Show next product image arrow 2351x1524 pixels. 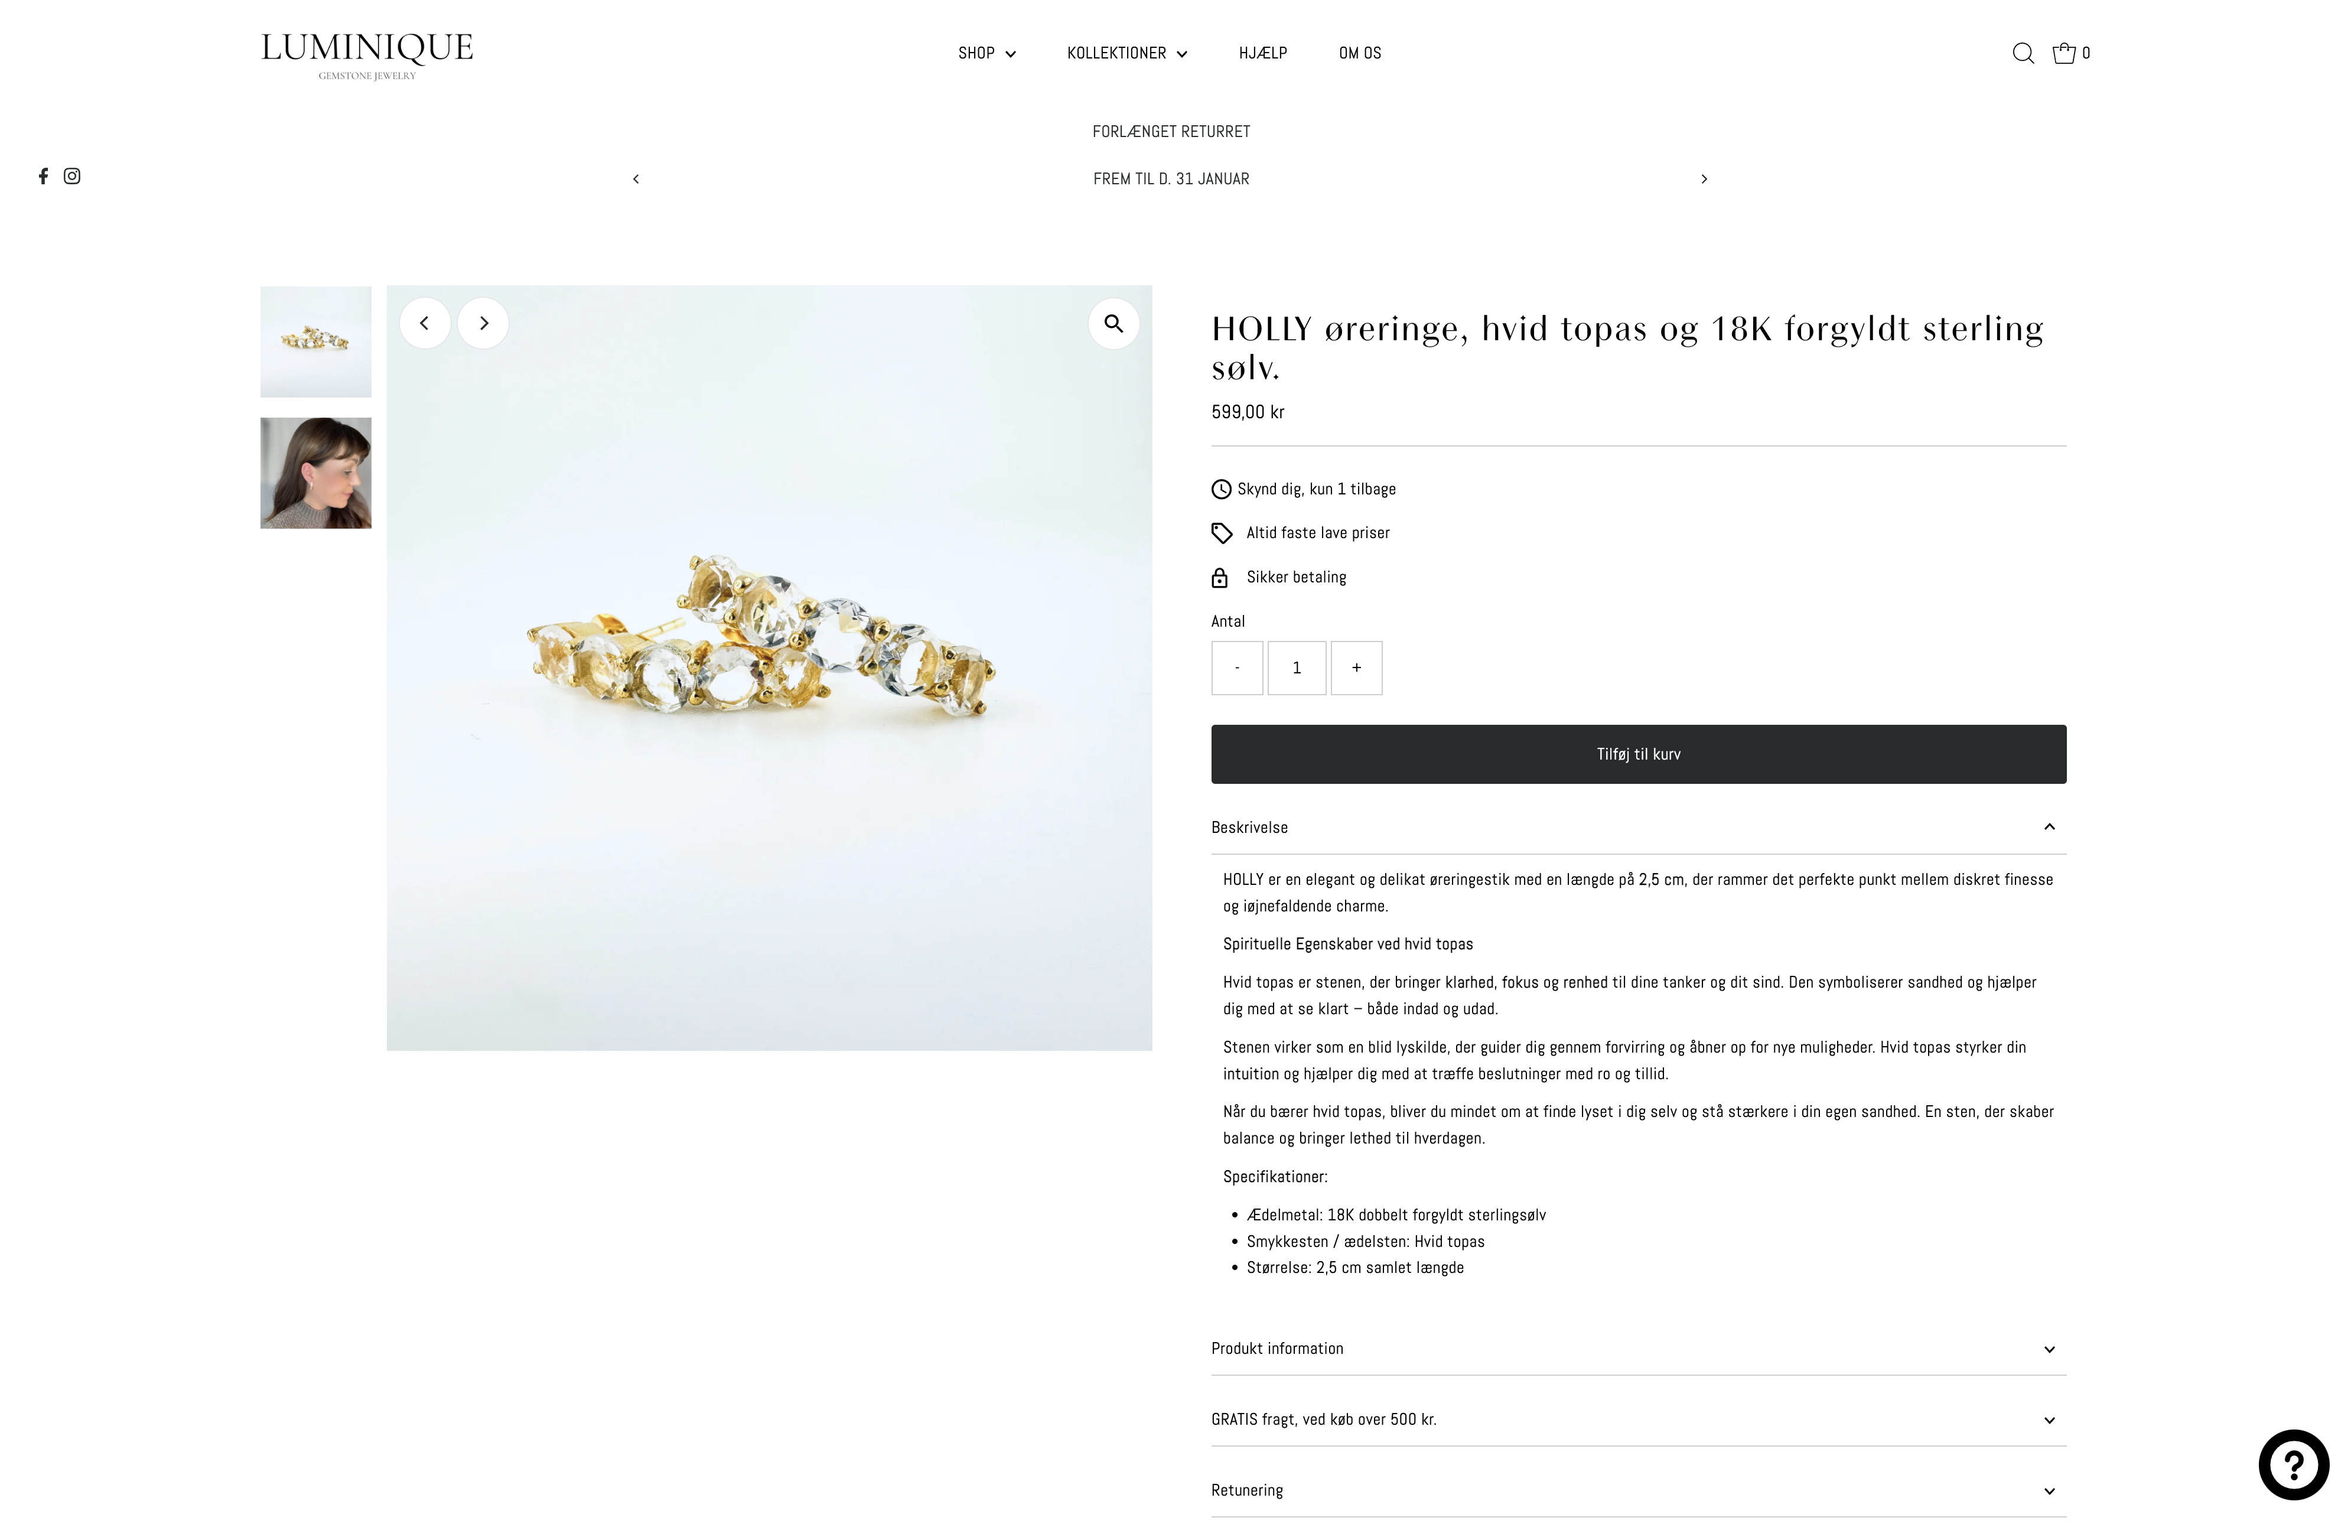click(483, 323)
